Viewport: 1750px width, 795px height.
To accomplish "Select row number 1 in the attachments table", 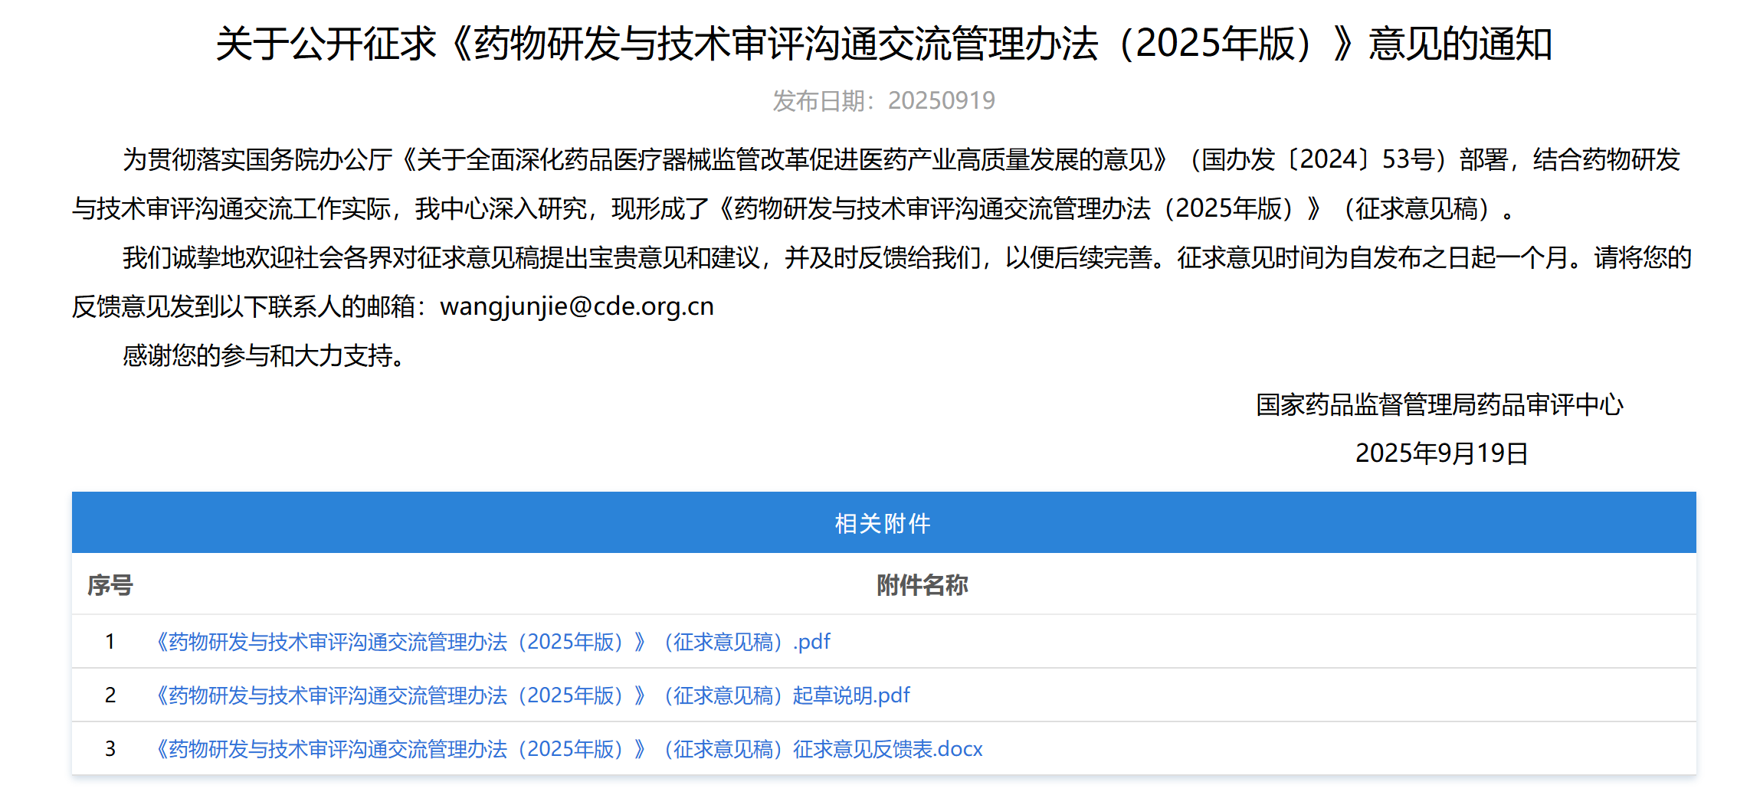I will pyautogui.click(x=110, y=642).
